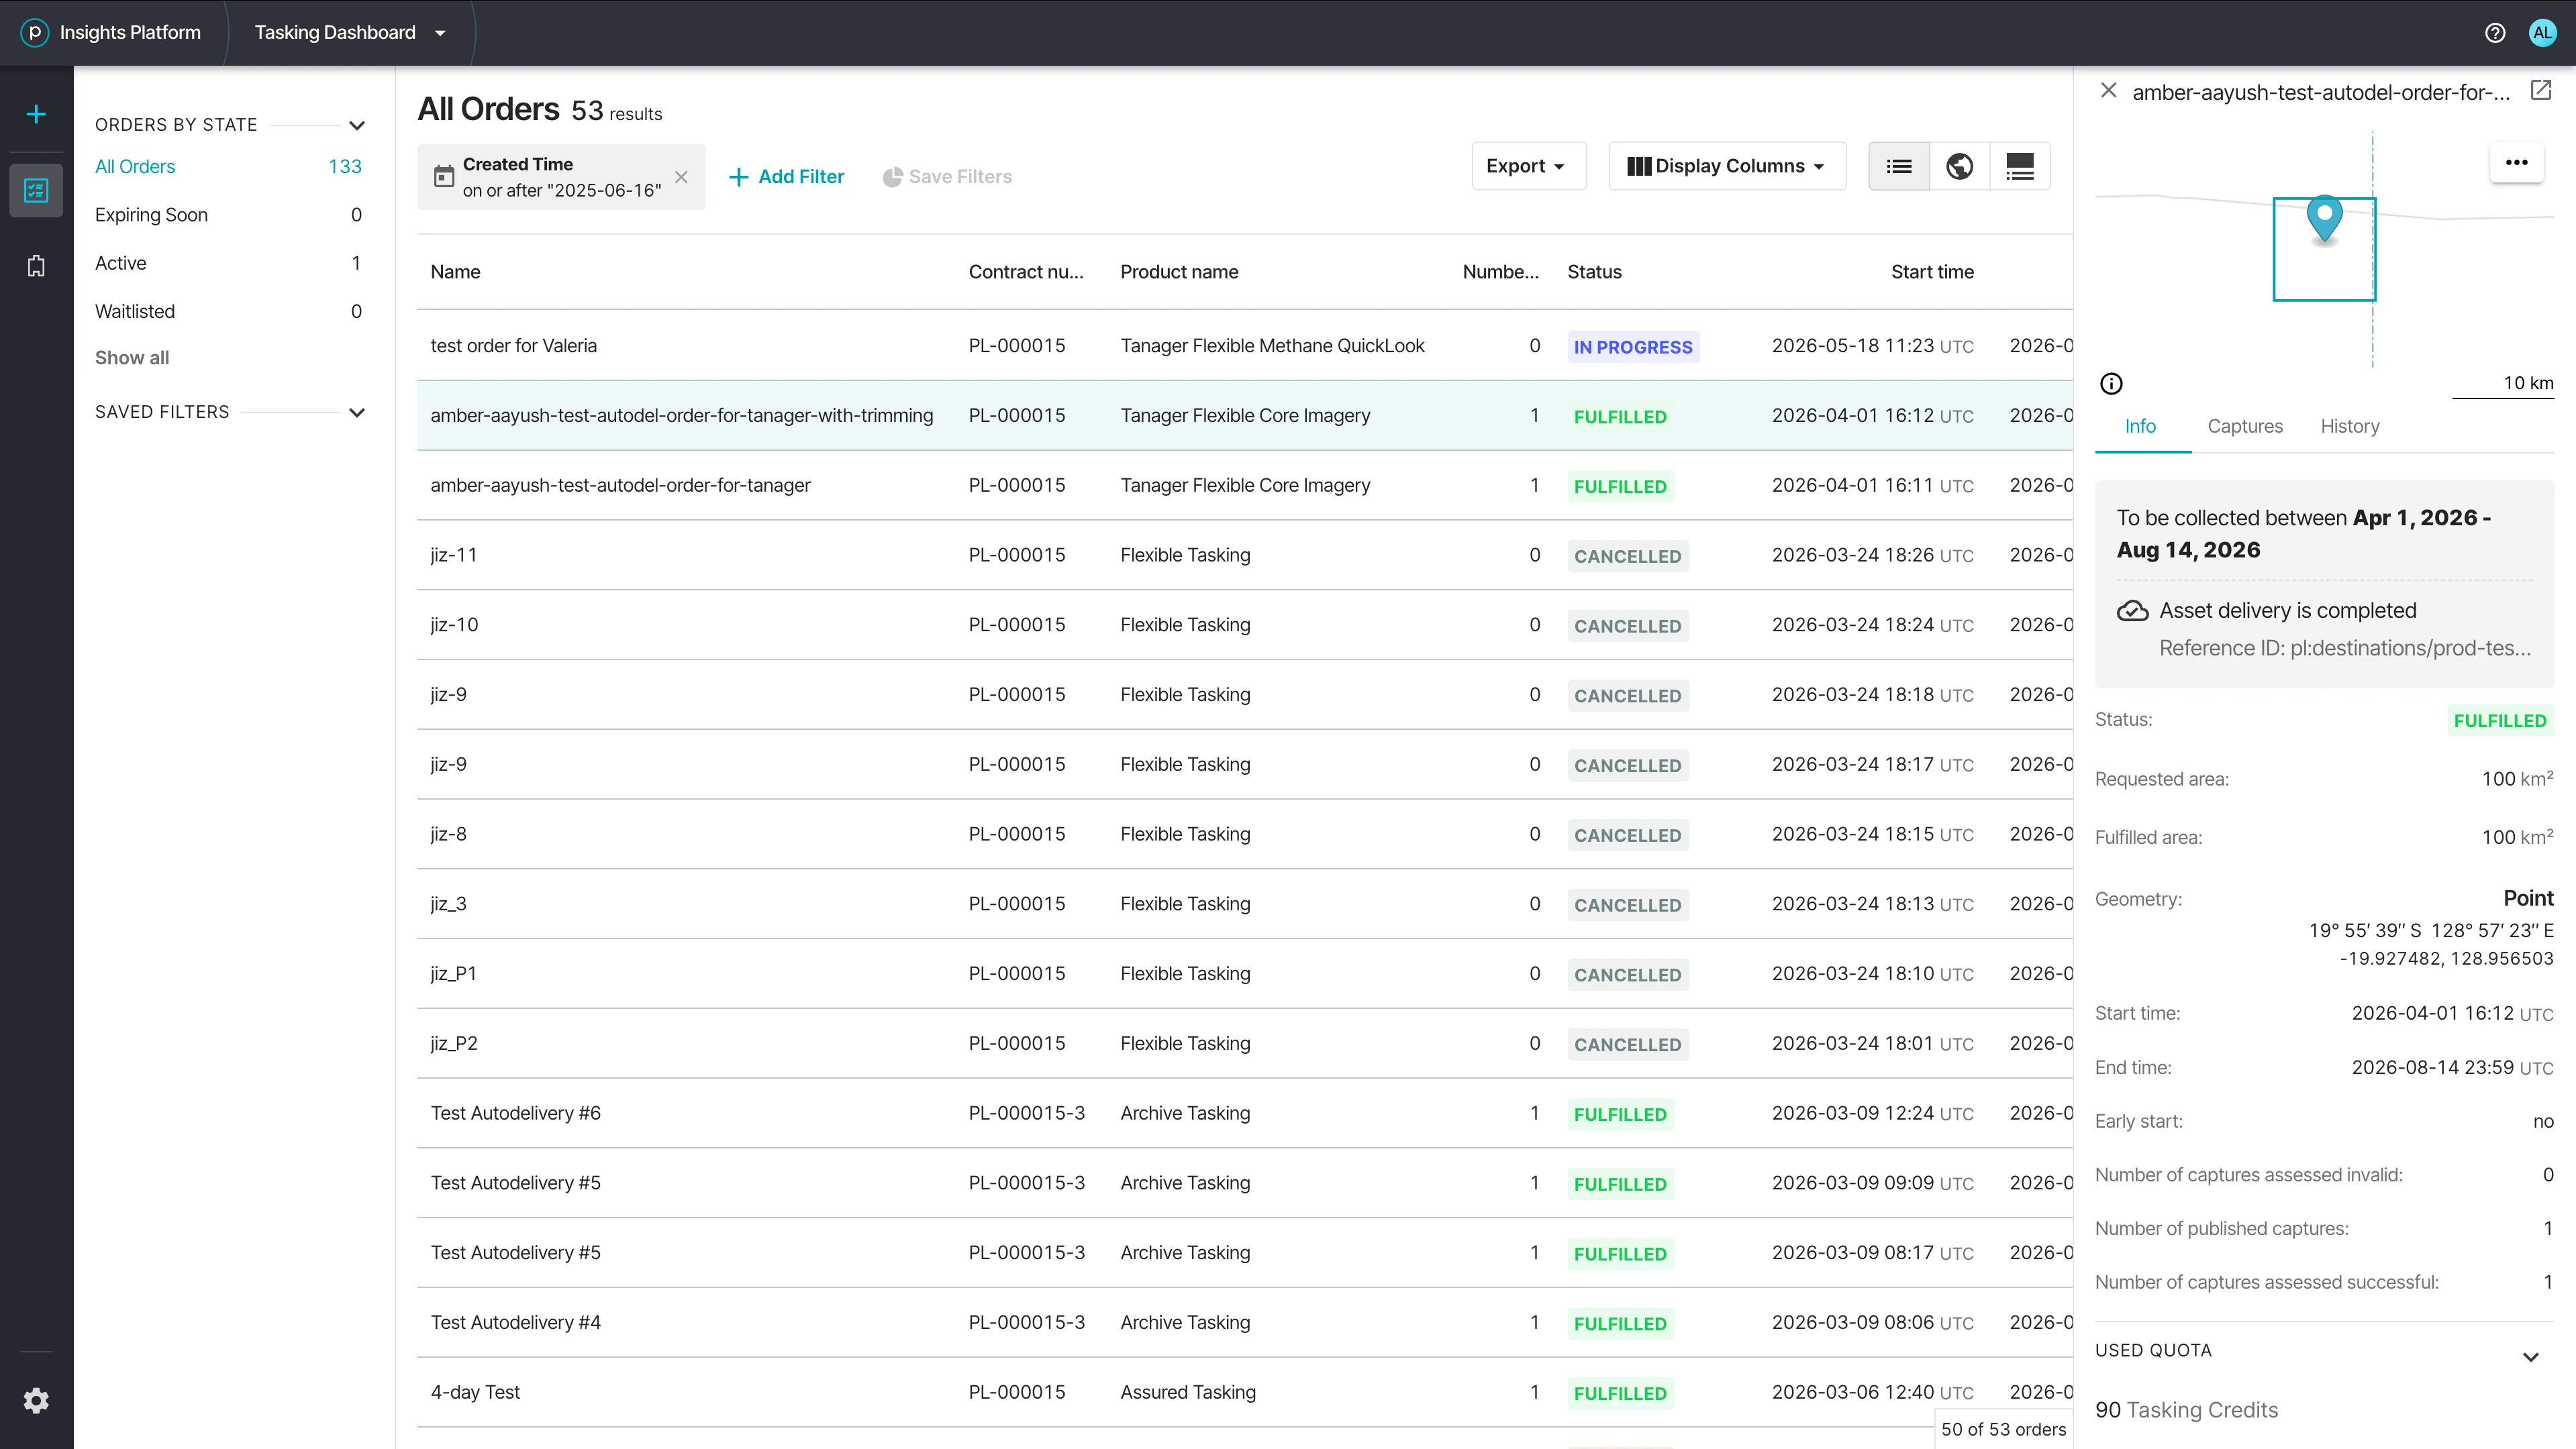Select the test order for Valeria row

pyautogui.click(x=1244, y=345)
